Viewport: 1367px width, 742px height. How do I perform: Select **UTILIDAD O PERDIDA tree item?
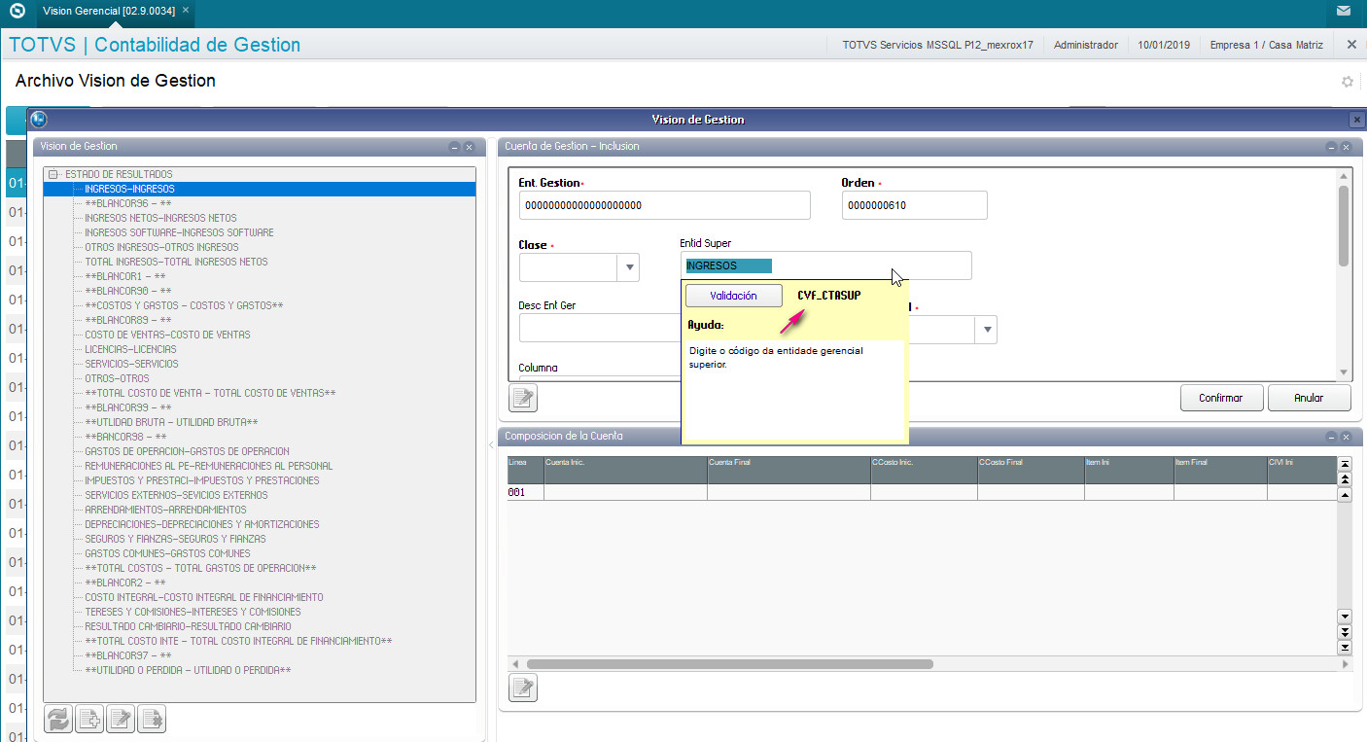point(188,670)
